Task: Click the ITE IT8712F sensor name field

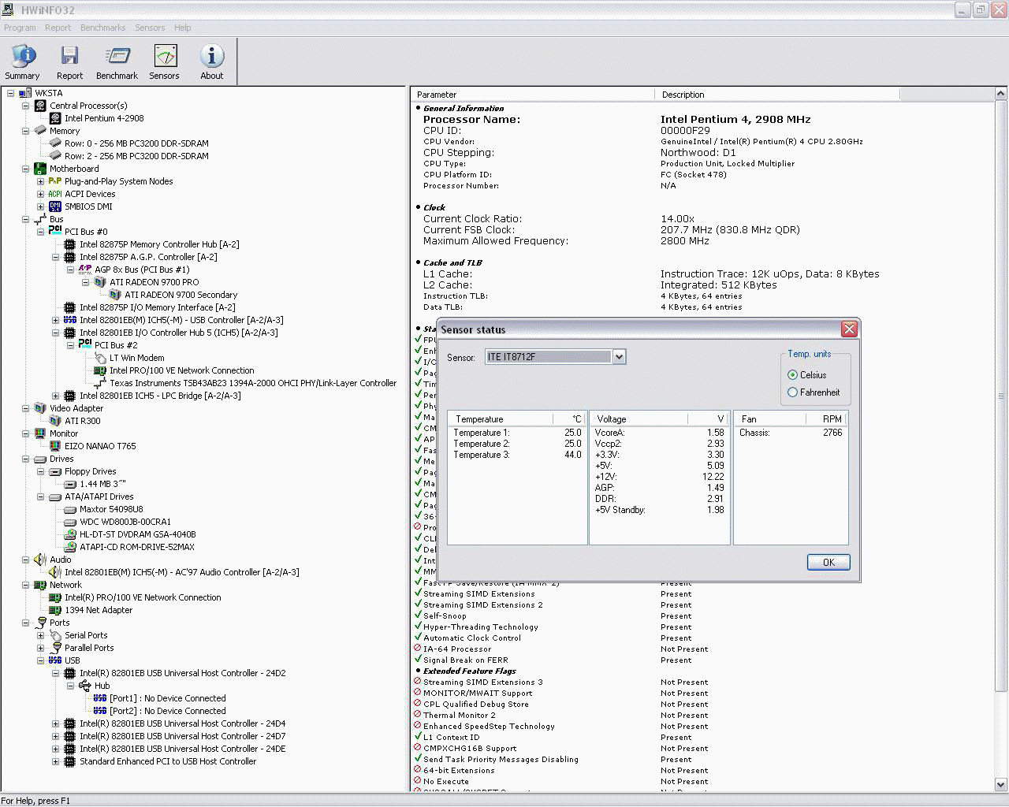Action: tap(549, 357)
